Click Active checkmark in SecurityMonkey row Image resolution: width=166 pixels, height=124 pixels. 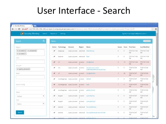54,107
